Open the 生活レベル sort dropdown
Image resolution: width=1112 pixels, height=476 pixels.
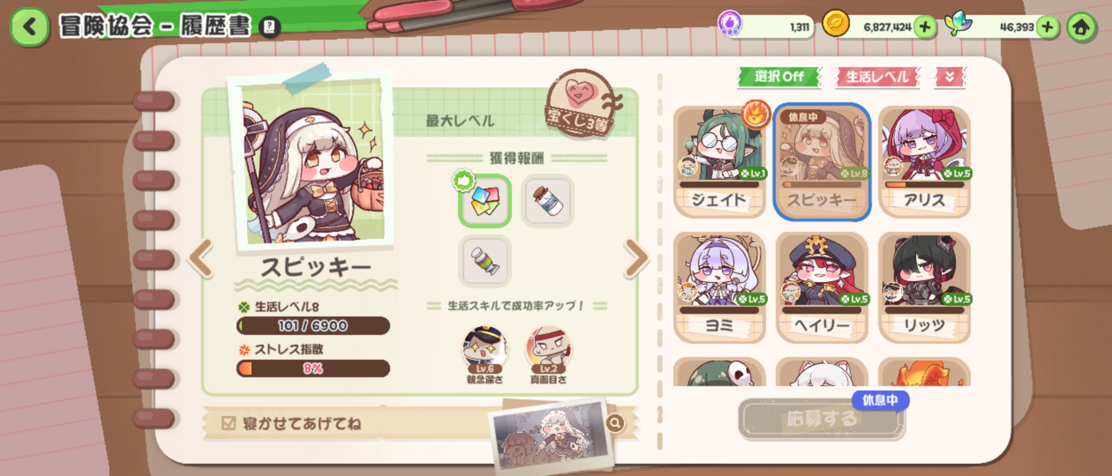(877, 77)
